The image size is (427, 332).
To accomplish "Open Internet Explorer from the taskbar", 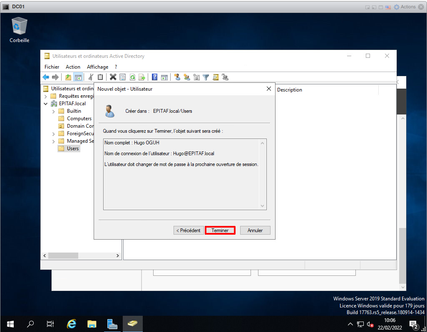I will point(72,324).
